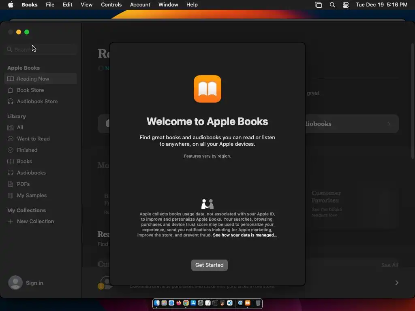
Task: Click the Want to Read arrow icon
Action: coord(10,138)
